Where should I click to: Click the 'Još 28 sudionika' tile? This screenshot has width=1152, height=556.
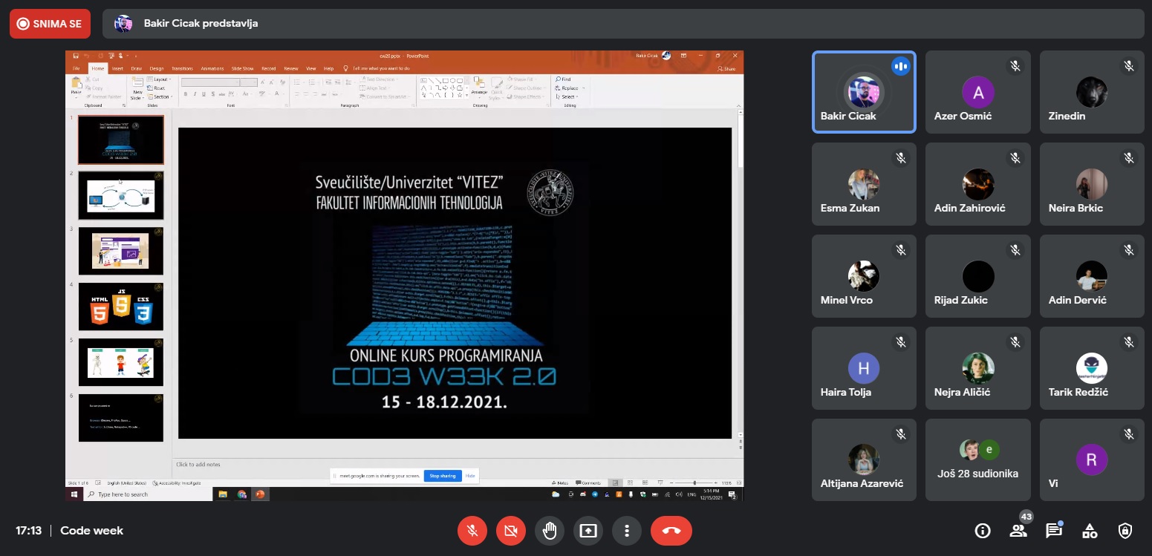click(x=978, y=459)
